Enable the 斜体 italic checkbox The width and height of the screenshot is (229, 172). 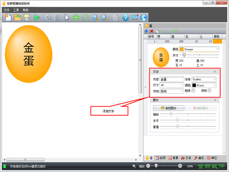(x=210, y=91)
